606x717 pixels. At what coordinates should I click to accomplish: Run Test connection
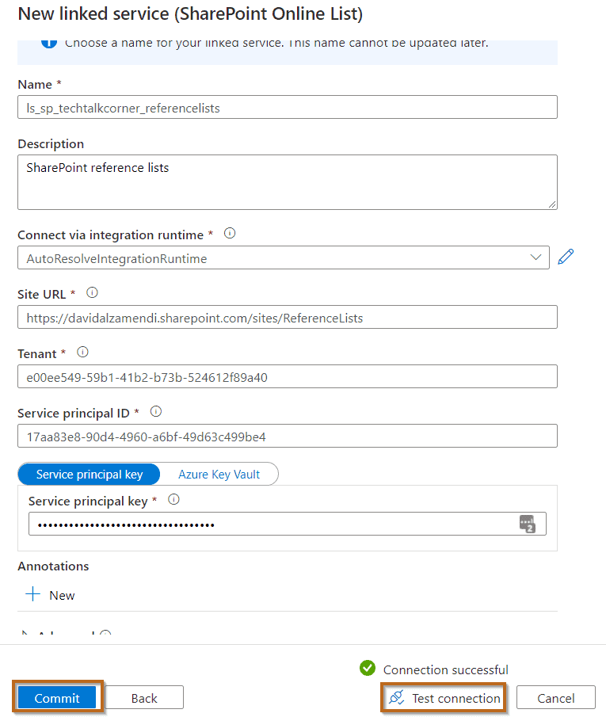pyautogui.click(x=443, y=698)
